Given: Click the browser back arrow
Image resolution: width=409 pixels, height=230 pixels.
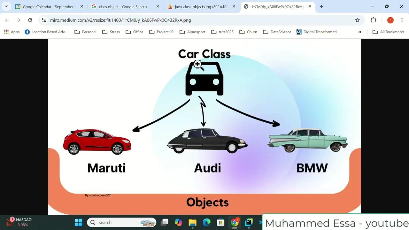Looking at the screenshot, I should [7, 20].
